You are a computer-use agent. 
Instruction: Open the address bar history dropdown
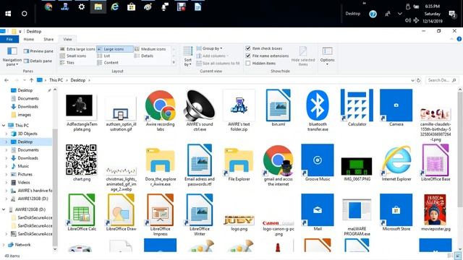[x=412, y=80]
